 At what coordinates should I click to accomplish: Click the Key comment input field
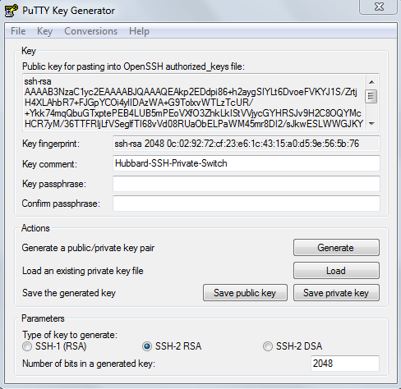point(247,163)
